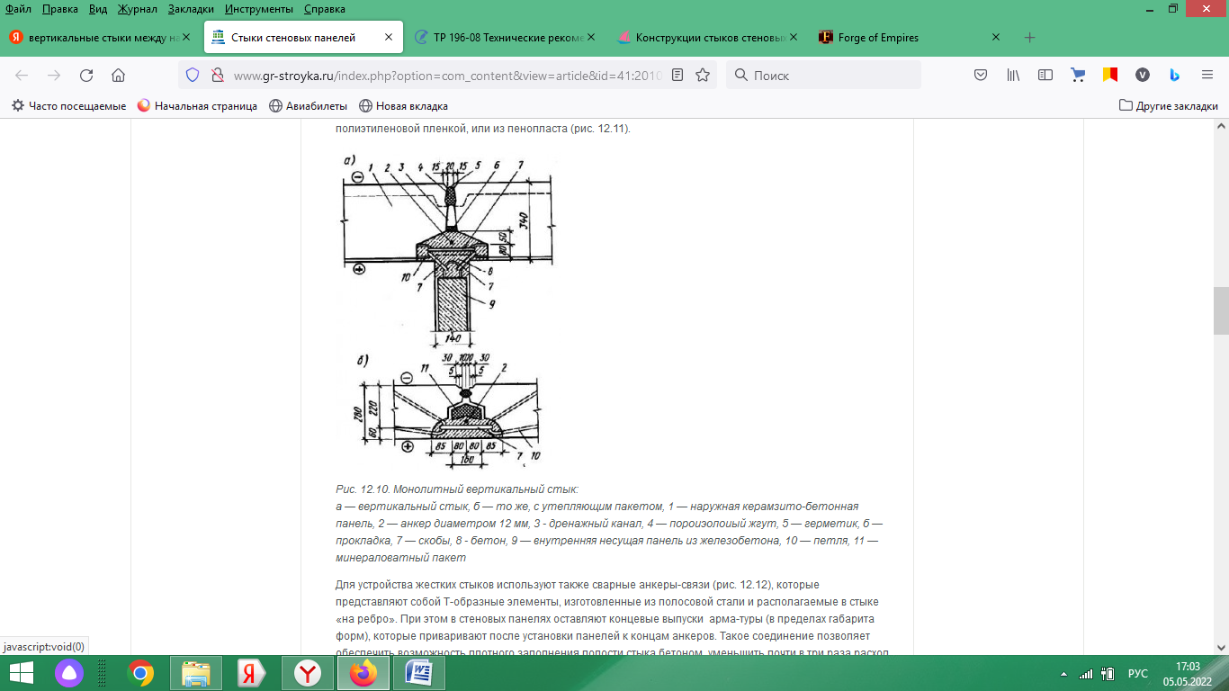Show hidden system tray icons
The image size is (1229, 691).
1063,673
